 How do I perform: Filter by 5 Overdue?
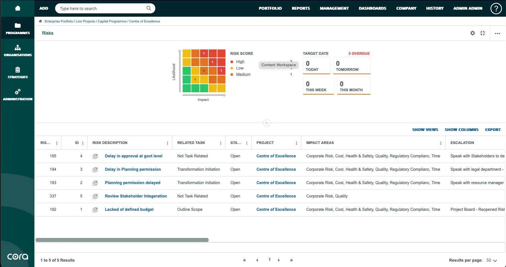(x=359, y=53)
